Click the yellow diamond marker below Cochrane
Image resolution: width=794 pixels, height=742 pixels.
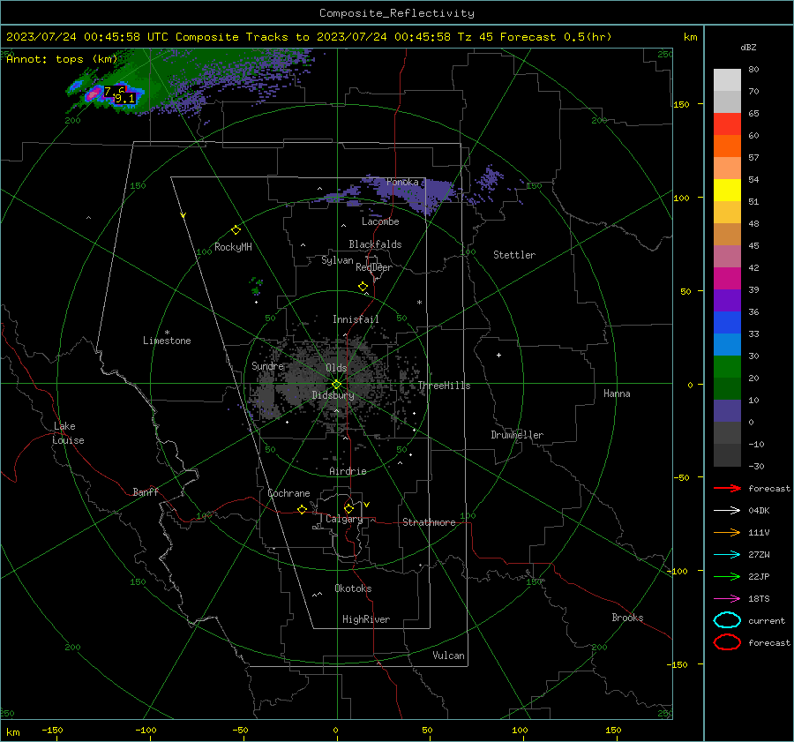(x=302, y=509)
